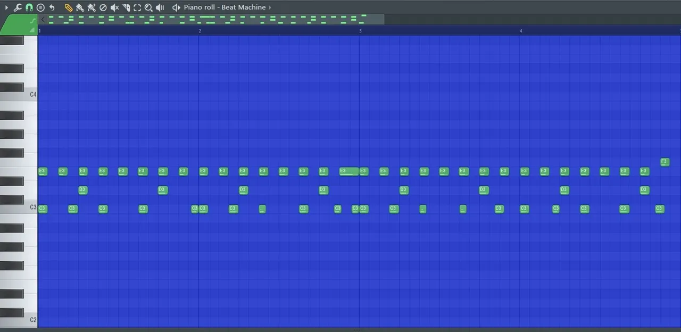The height and width of the screenshot is (332, 681).
Task: Select the pencil draw tool
Action: pyautogui.click(x=68, y=7)
